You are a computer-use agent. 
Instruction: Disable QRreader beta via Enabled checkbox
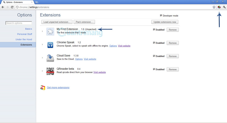[154, 69]
